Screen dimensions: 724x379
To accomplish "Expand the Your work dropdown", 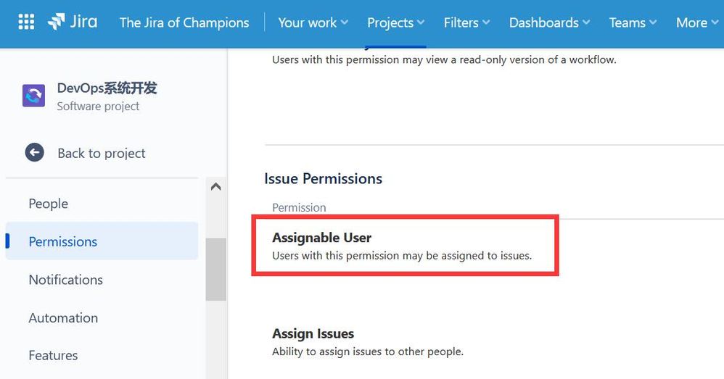I will coord(313,22).
